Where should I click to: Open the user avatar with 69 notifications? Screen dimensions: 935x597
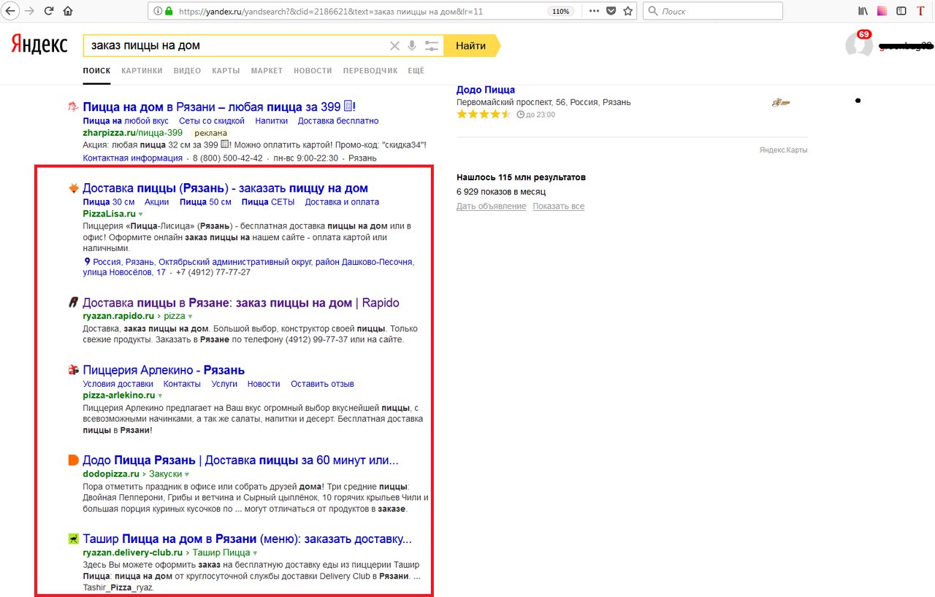click(x=859, y=45)
